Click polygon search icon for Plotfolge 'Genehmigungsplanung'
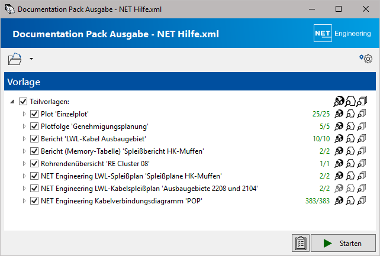This screenshot has width=380, height=256. point(350,127)
